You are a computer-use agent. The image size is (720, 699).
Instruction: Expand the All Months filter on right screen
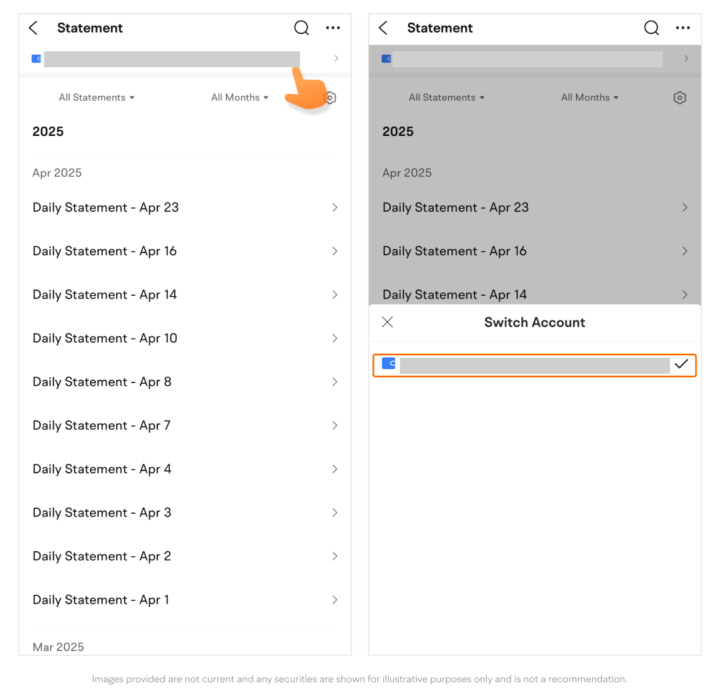(590, 98)
